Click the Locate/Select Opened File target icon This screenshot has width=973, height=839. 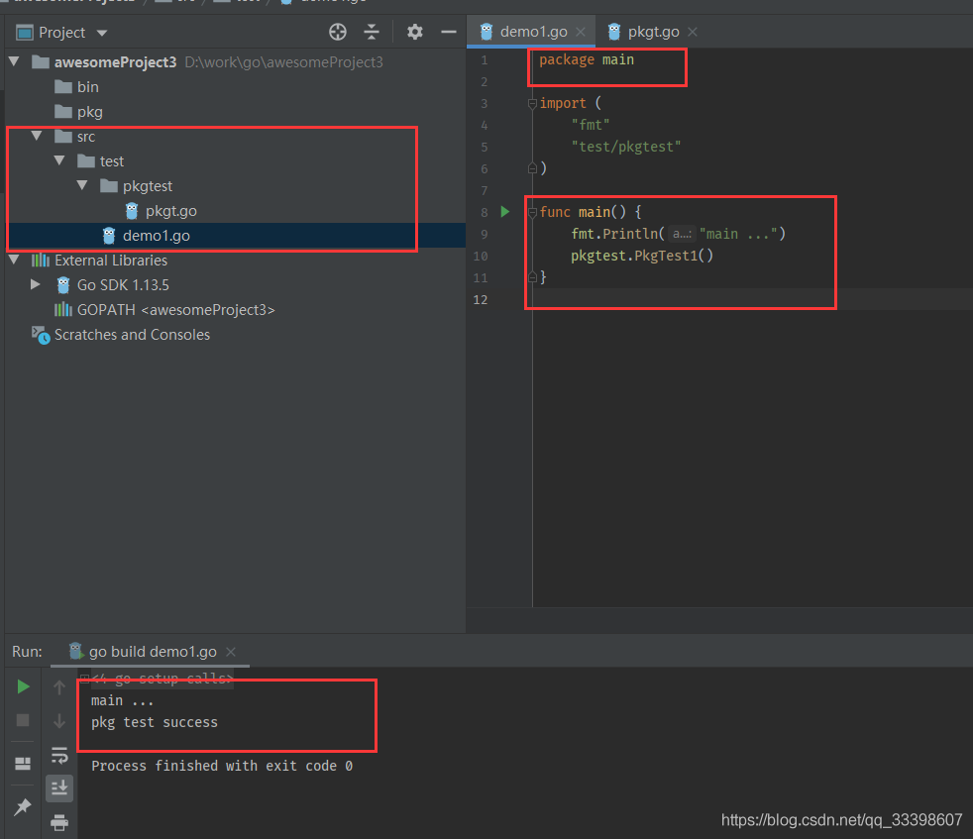coord(338,32)
